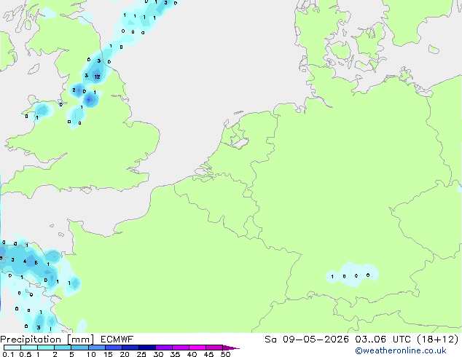Click the 10–15 mm legend color box
The height and width of the screenshot is (357, 462).
pos(97,348)
